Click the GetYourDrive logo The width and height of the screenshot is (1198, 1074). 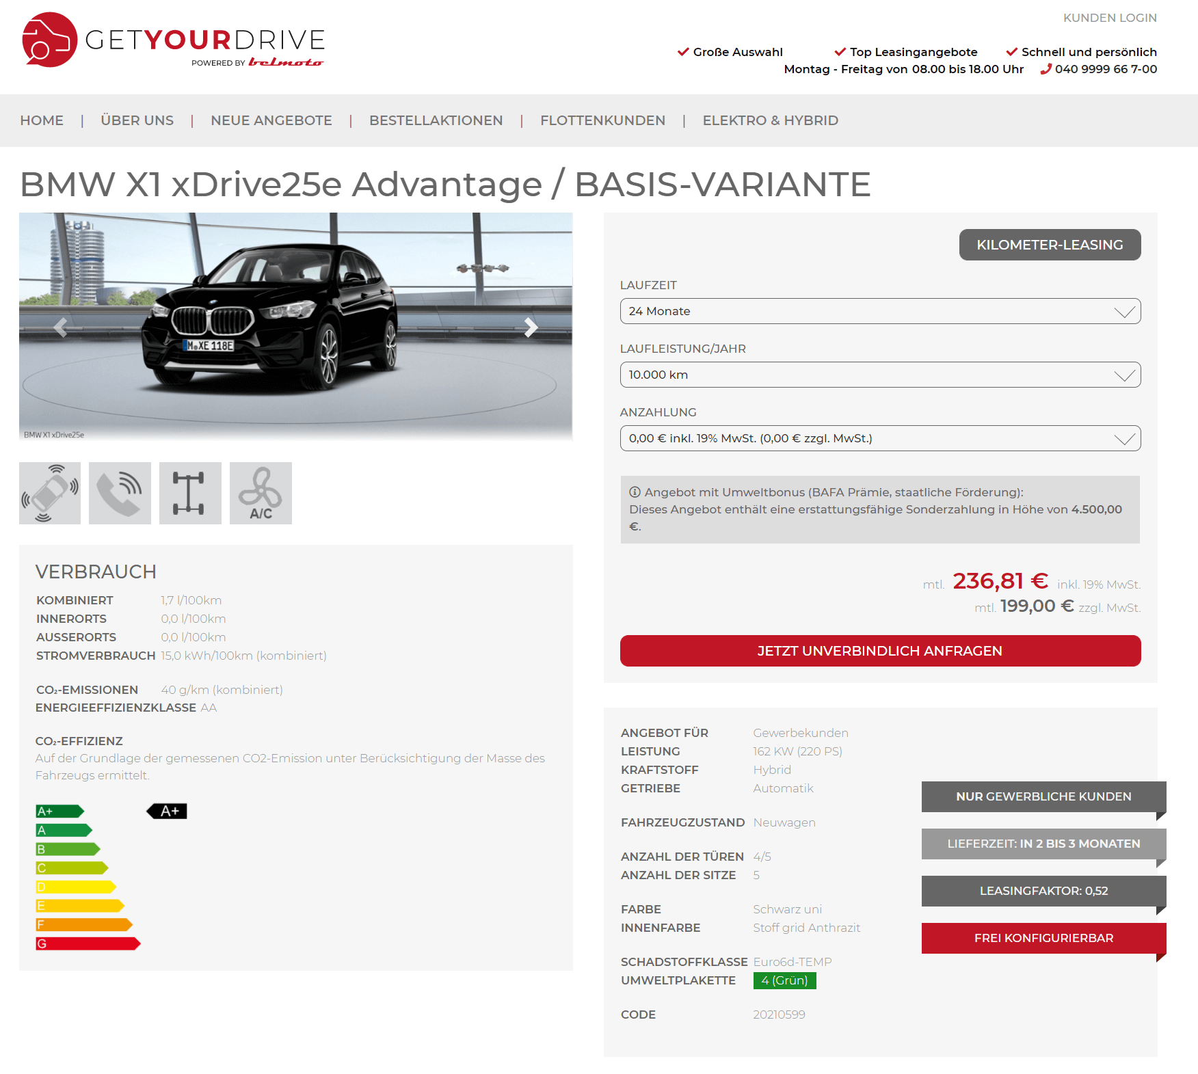point(174,40)
